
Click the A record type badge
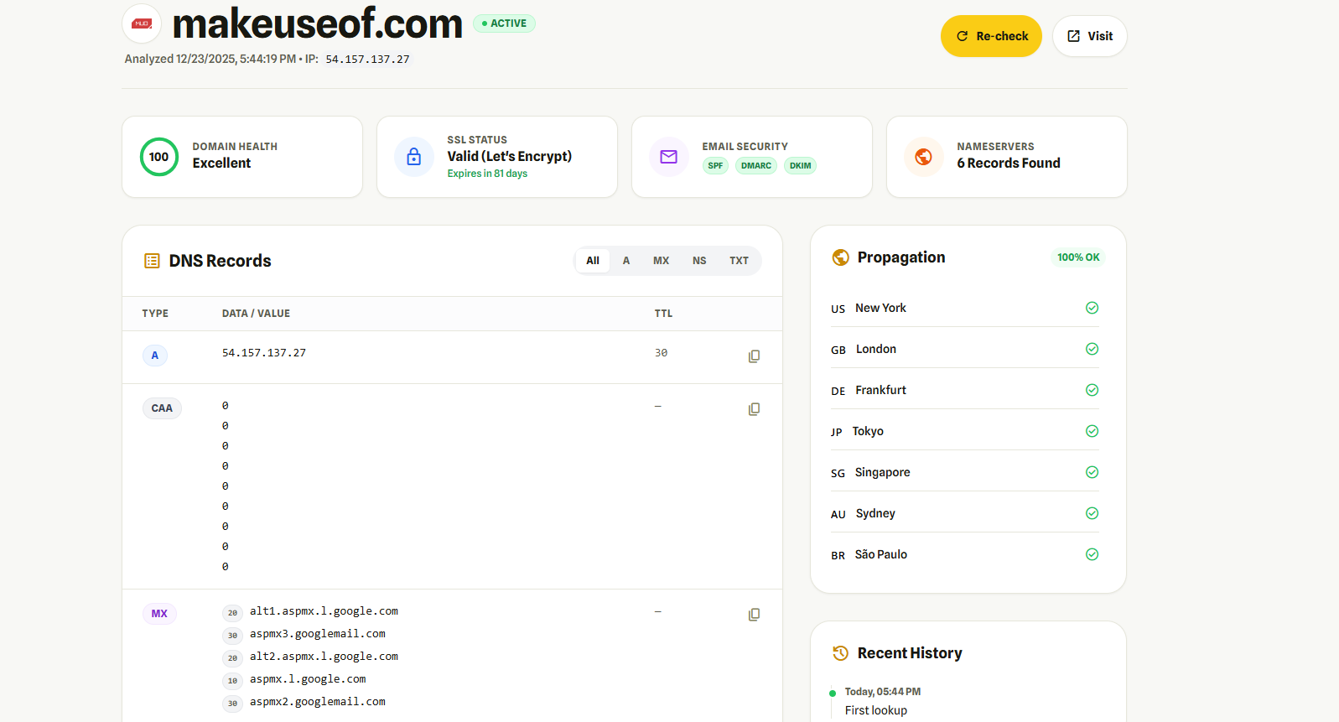[x=155, y=356]
